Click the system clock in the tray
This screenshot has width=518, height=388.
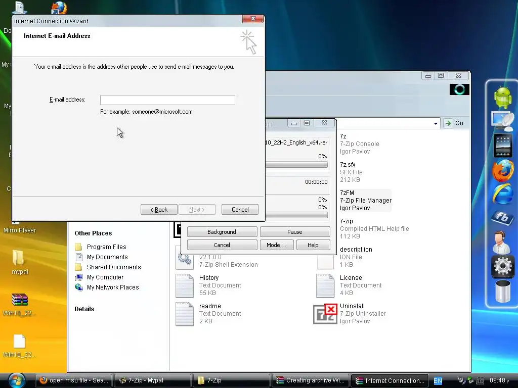point(499,380)
